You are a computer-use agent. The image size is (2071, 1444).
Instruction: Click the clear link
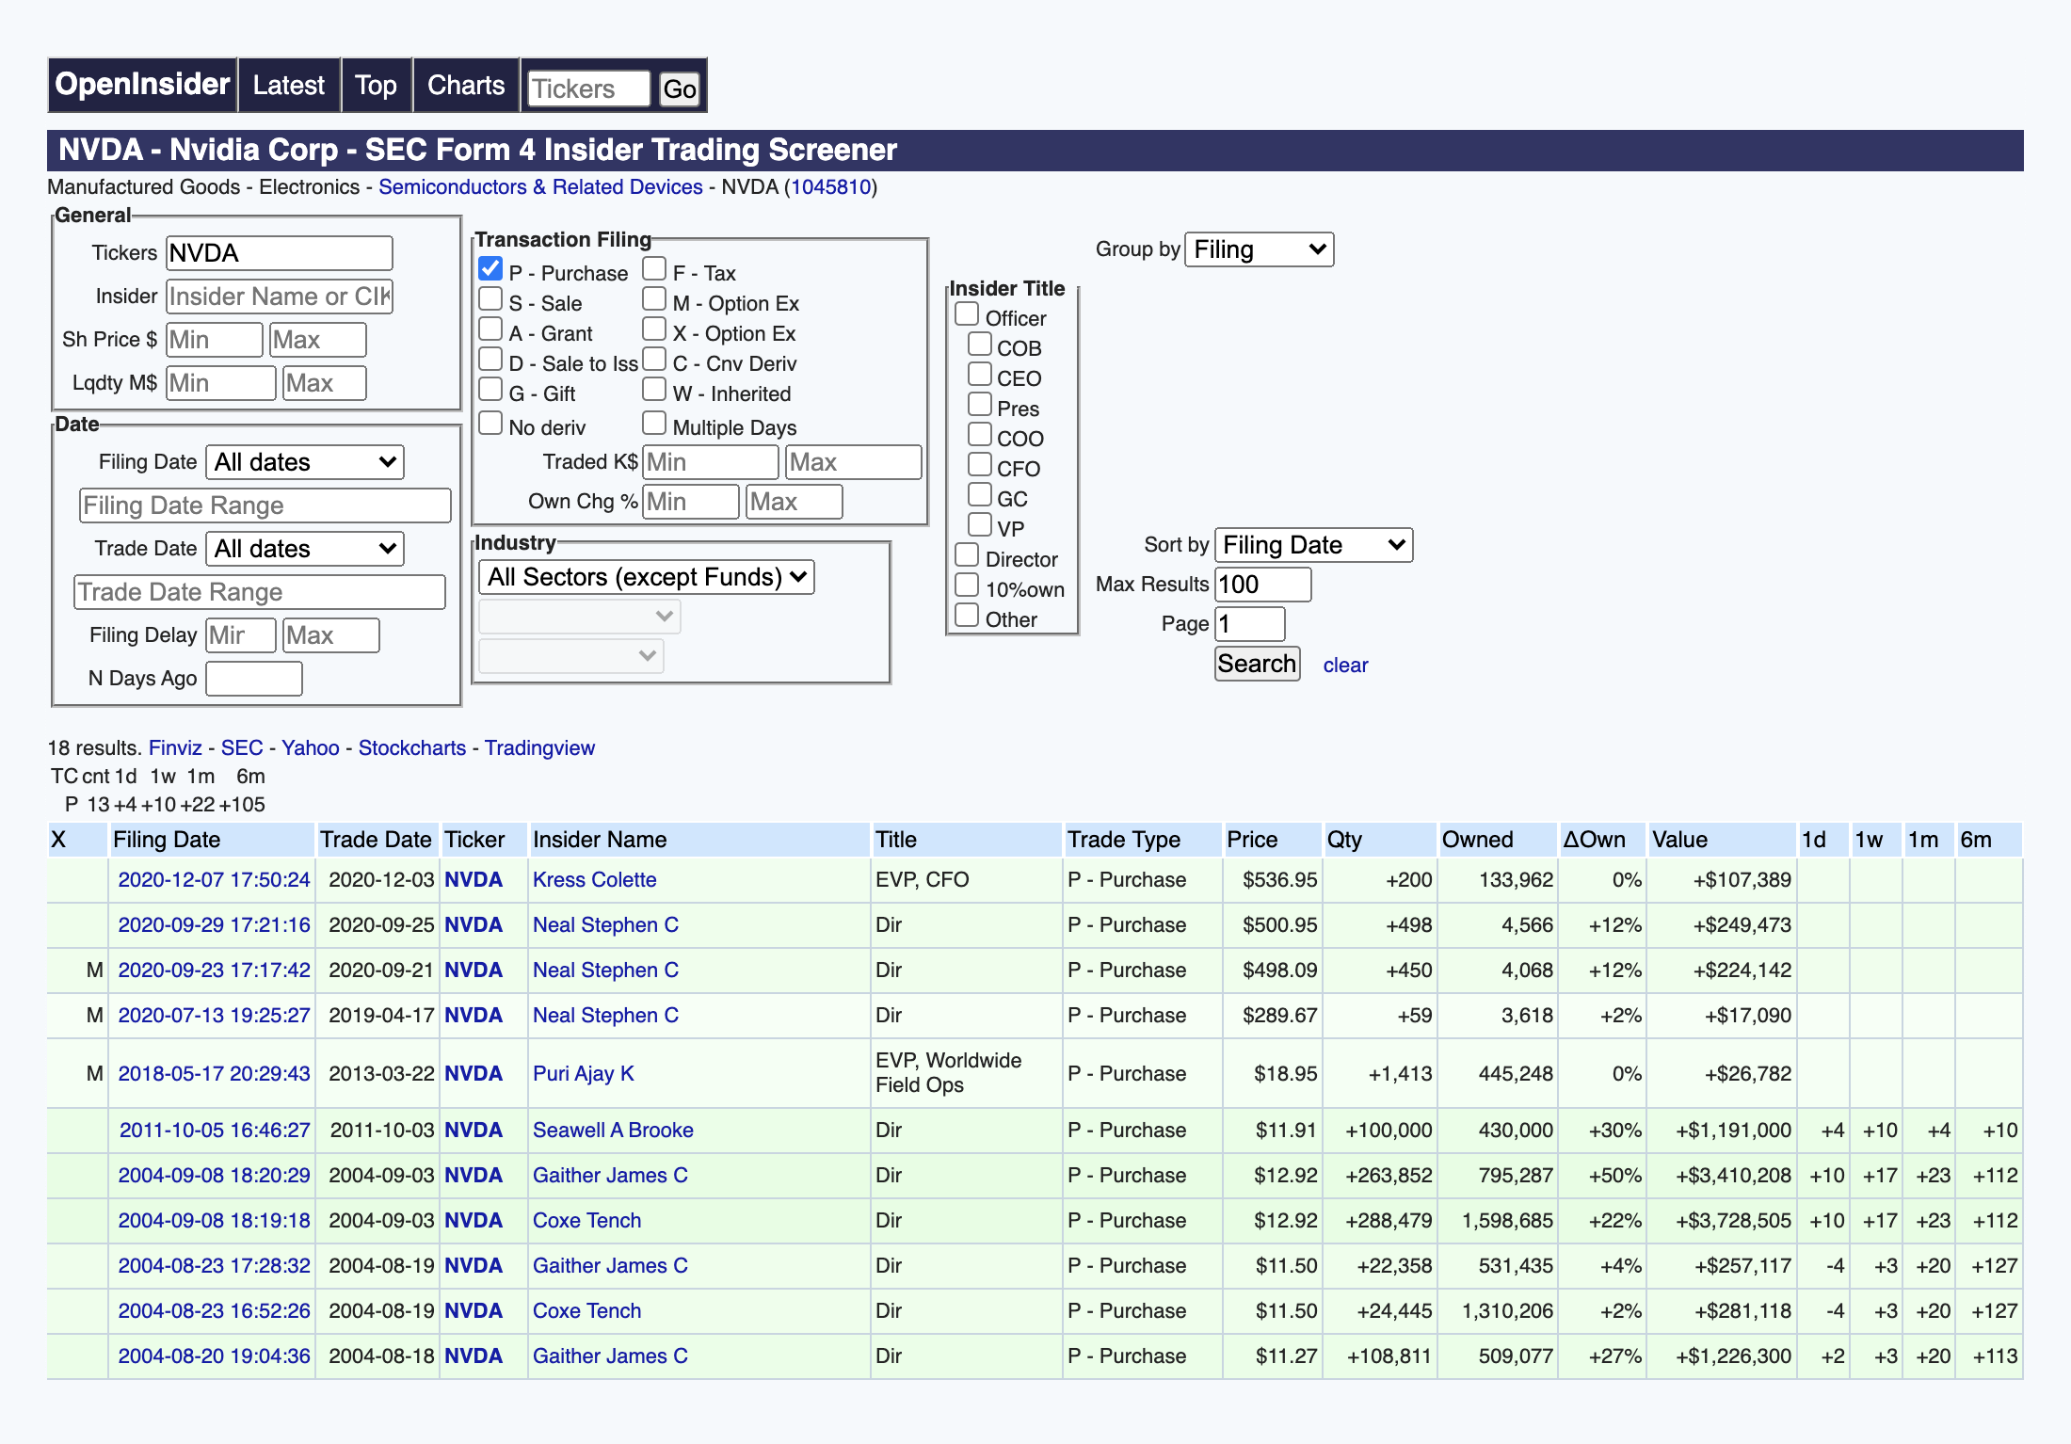pos(1345,666)
